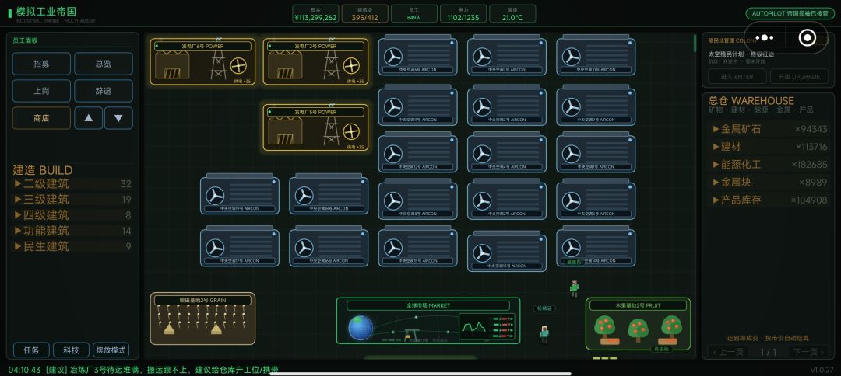Open the 任务 tab

click(x=31, y=350)
